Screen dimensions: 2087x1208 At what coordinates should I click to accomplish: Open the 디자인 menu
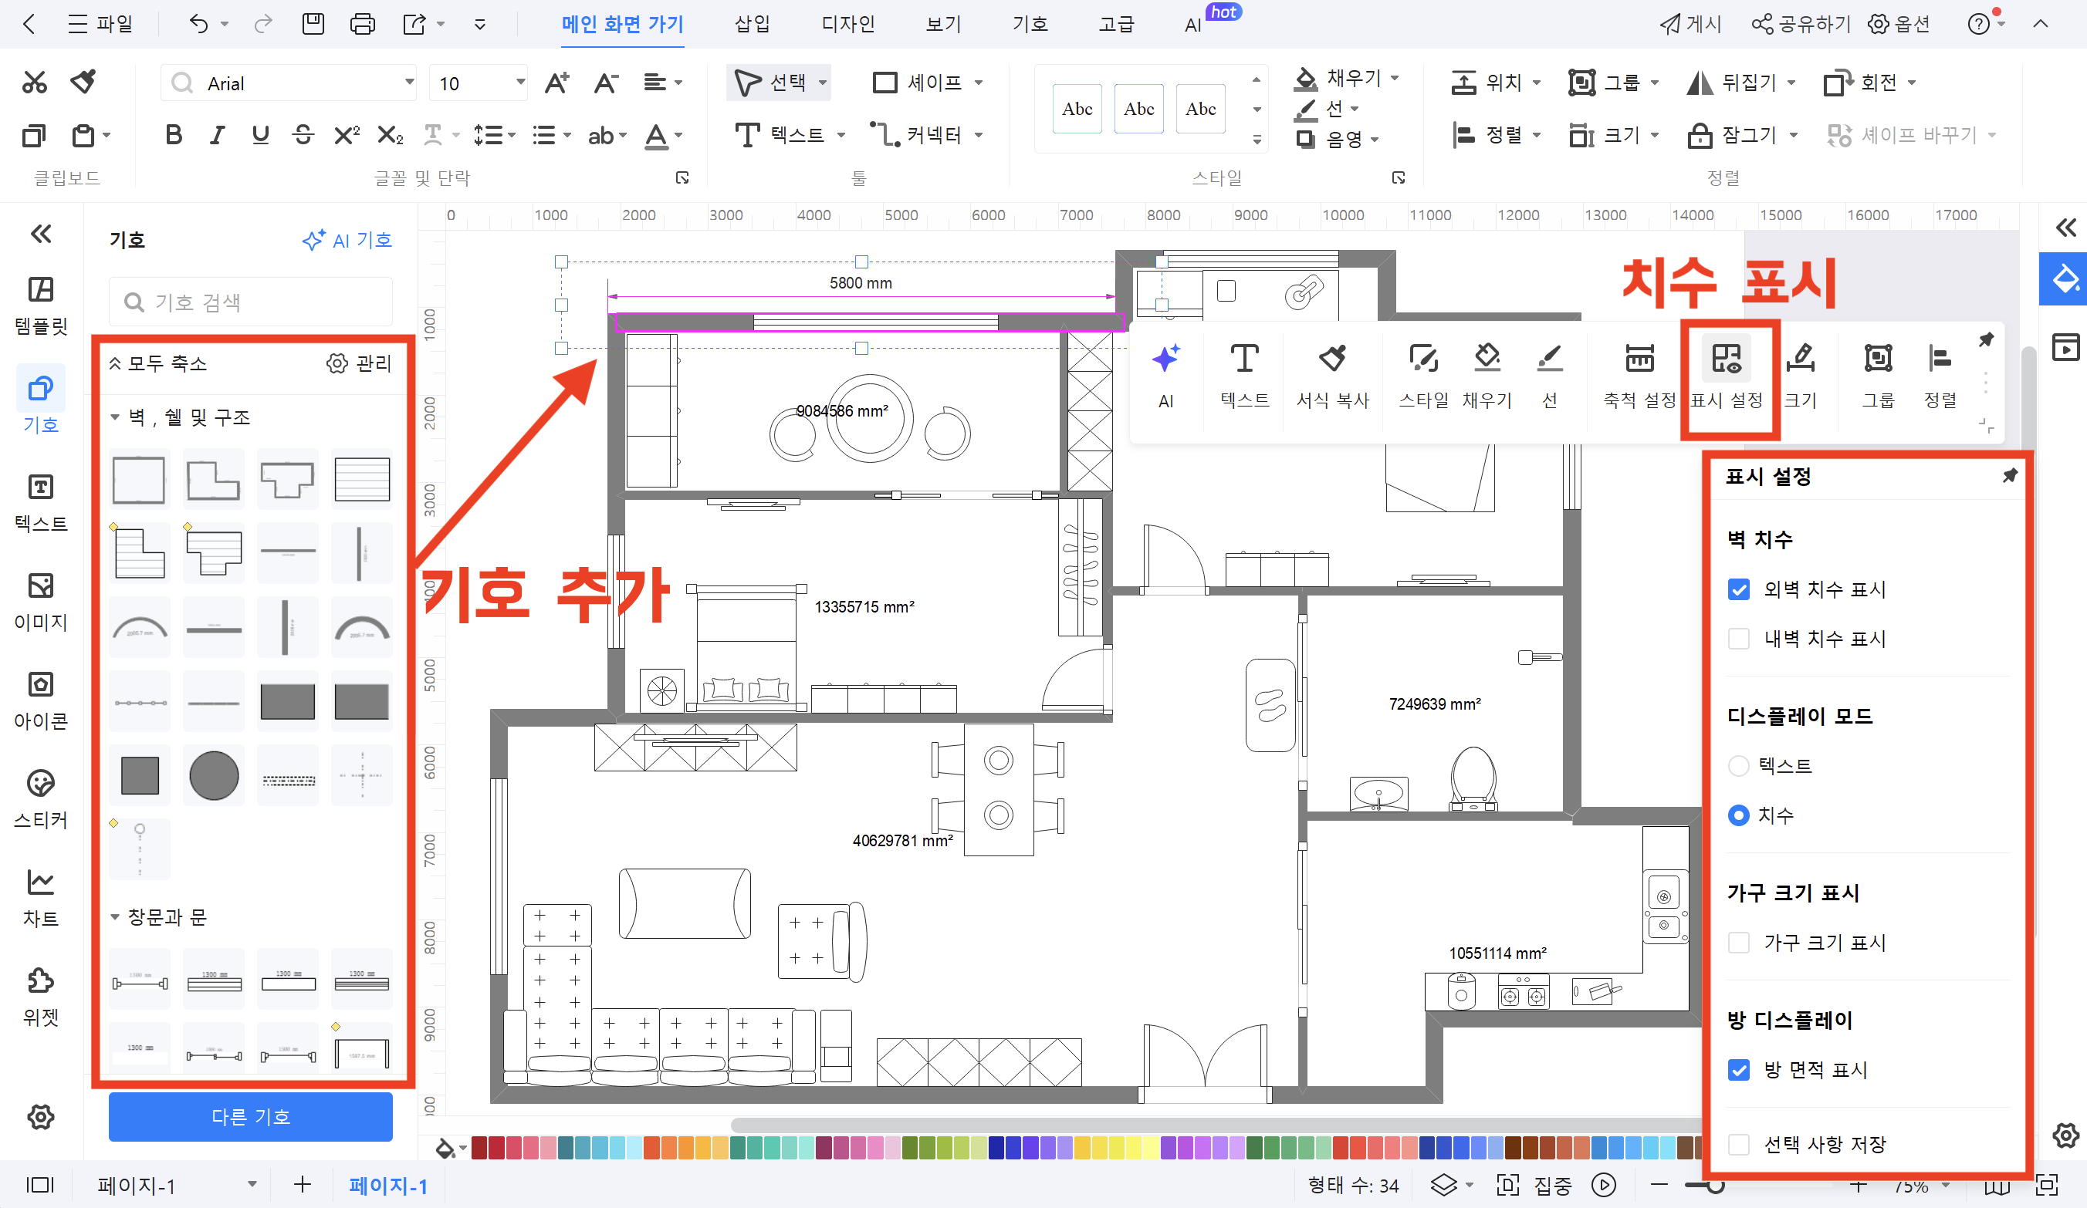(847, 24)
